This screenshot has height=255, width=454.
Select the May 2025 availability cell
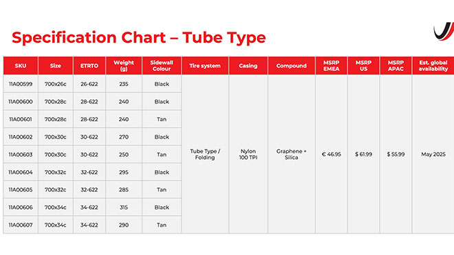pyautogui.click(x=433, y=154)
